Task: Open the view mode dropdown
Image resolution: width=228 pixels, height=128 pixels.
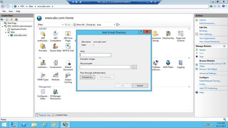Action: click(118, 25)
